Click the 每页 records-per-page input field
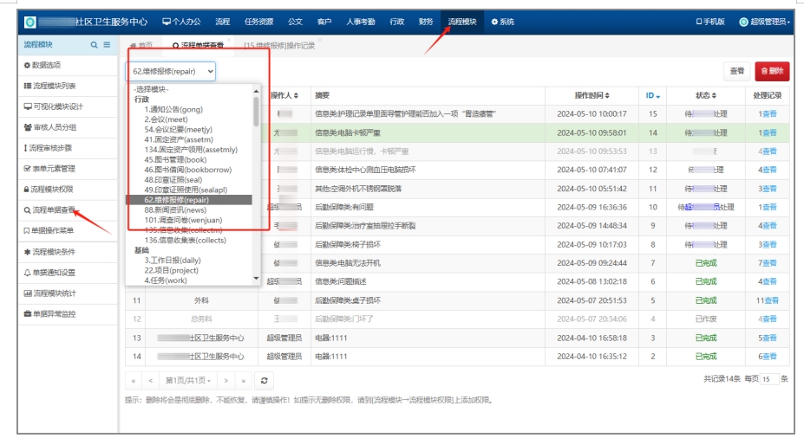 pos(768,379)
